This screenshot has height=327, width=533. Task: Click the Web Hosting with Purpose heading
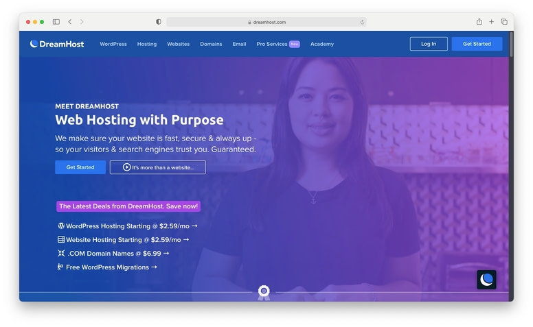coord(139,120)
